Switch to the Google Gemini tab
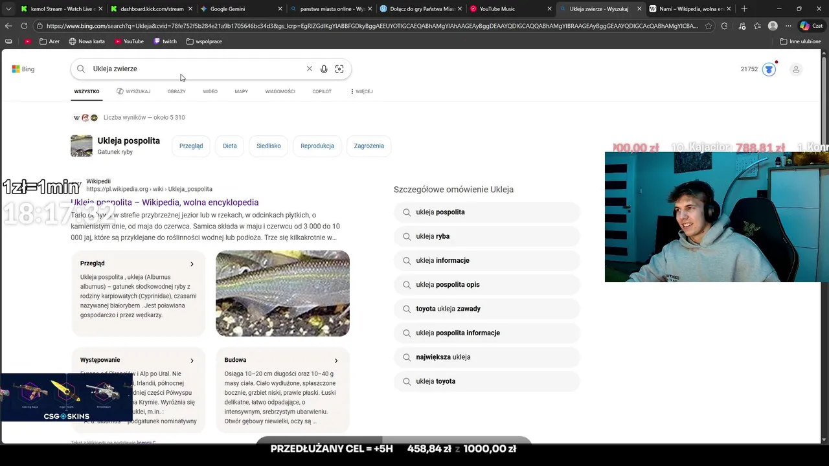 coord(241,9)
